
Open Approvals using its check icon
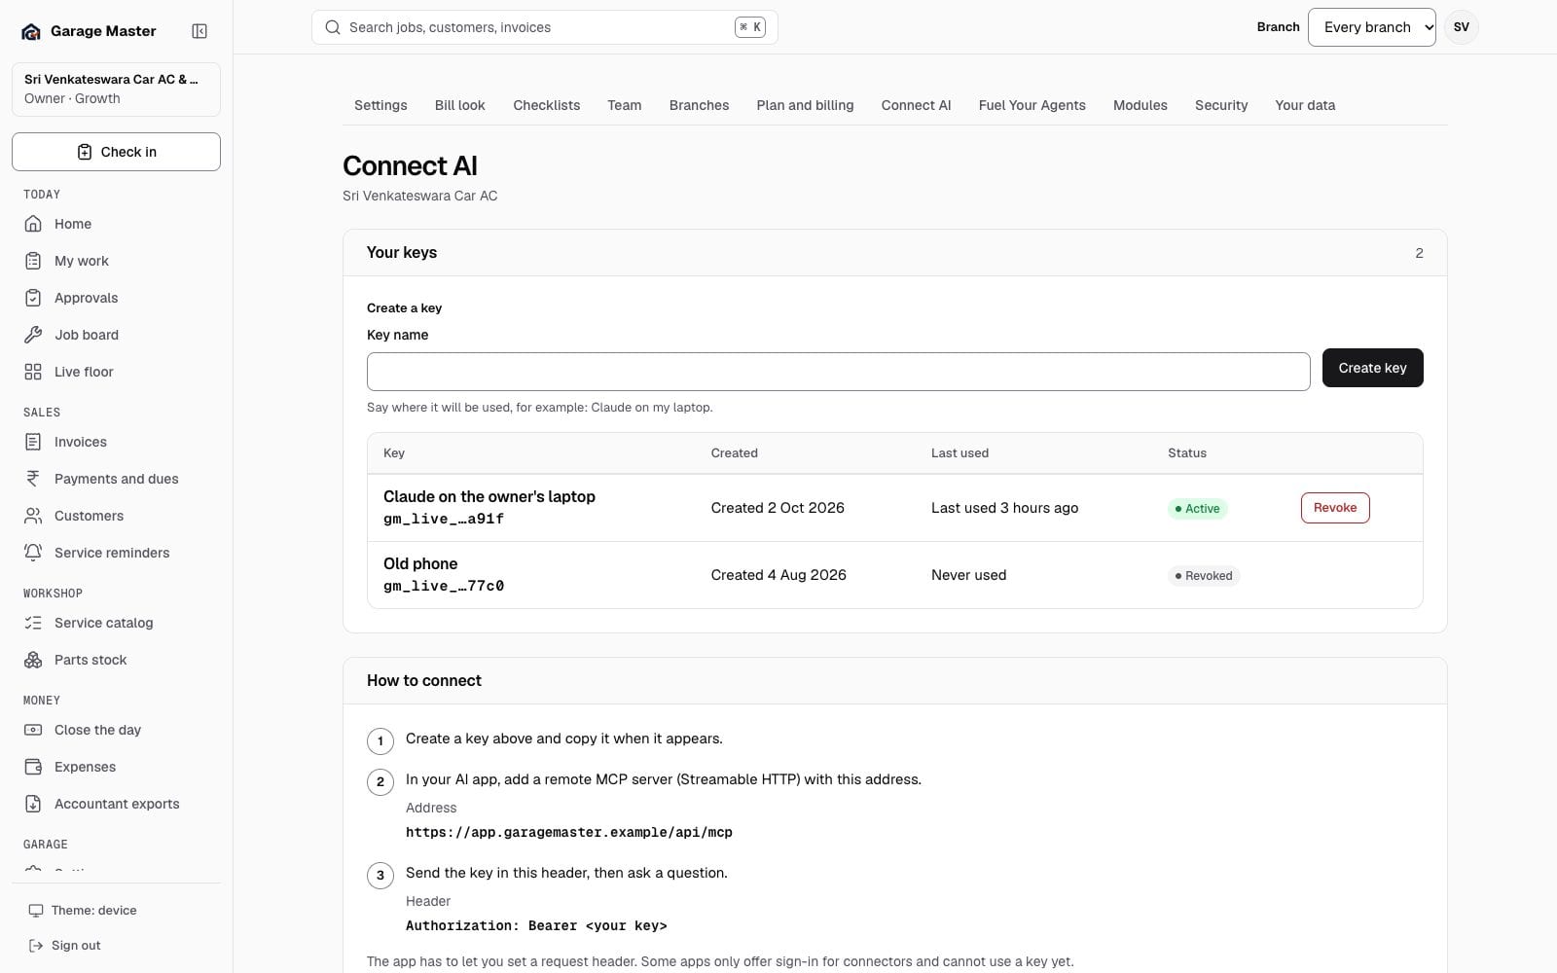tap(33, 298)
